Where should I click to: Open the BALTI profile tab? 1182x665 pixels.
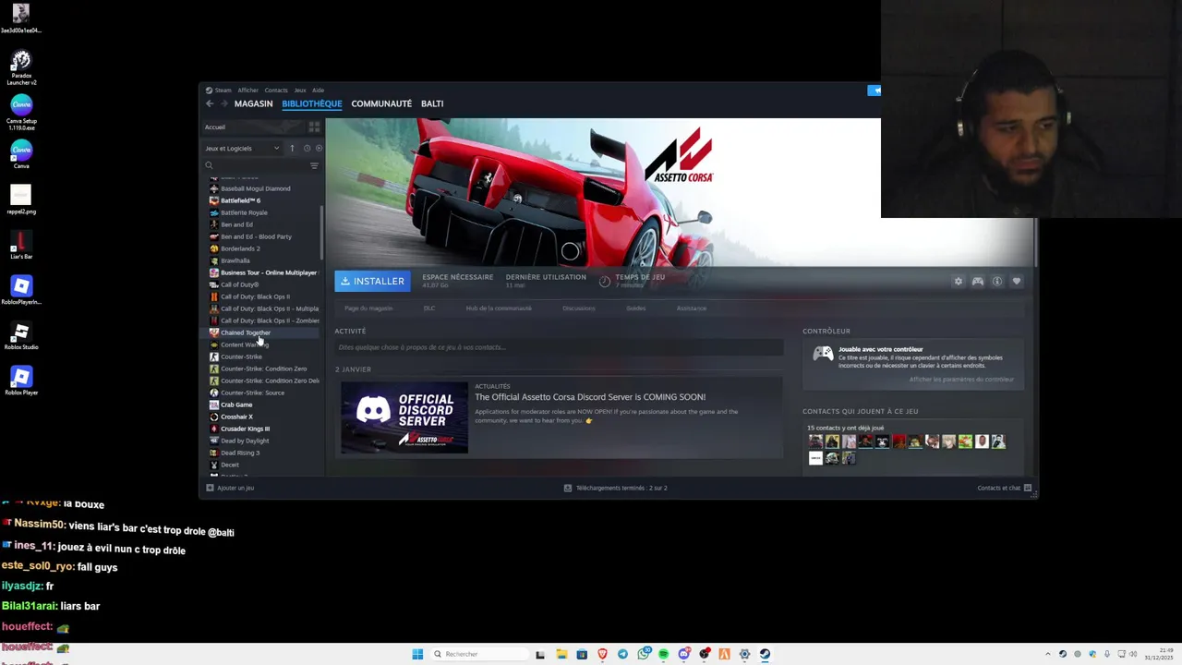coord(432,103)
